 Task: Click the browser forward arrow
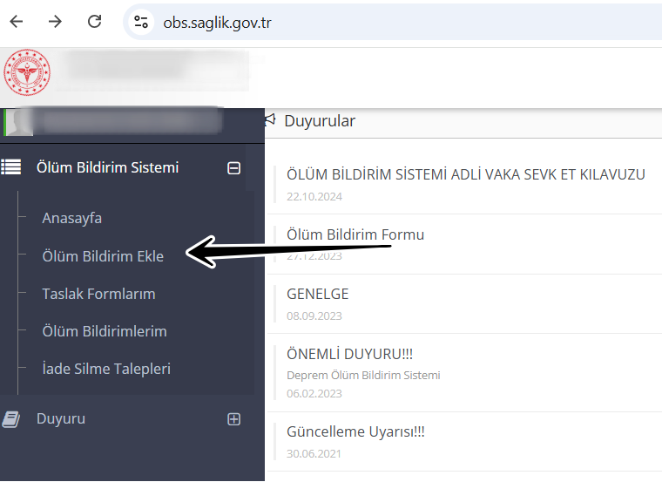(55, 22)
